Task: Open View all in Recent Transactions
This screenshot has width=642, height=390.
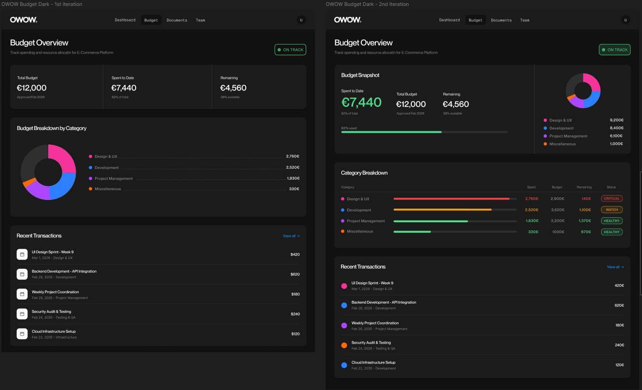Action: (x=291, y=236)
